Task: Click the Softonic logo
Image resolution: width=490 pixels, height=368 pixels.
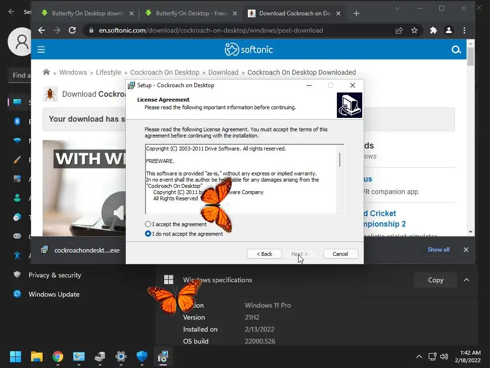Action: coord(249,49)
